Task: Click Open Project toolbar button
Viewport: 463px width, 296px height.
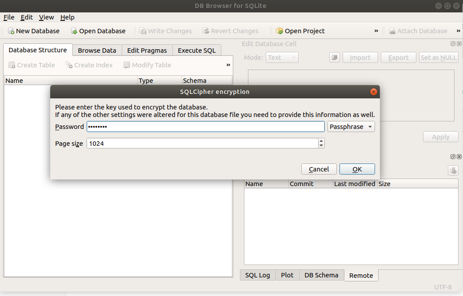Action: click(x=300, y=31)
